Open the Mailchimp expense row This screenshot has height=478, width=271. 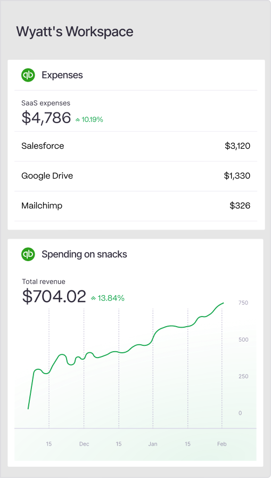tap(136, 206)
